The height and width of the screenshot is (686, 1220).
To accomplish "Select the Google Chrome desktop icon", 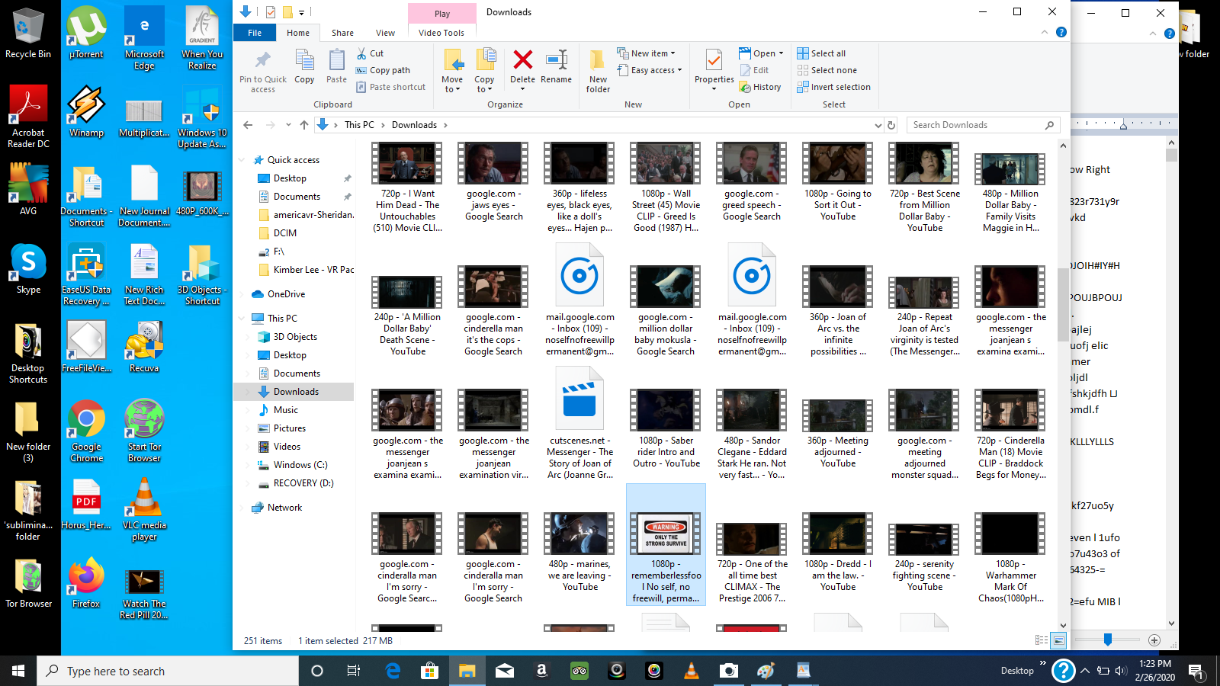I will 86,431.
